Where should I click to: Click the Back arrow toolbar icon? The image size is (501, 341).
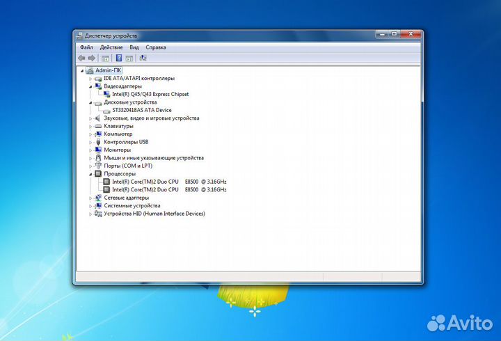82,58
